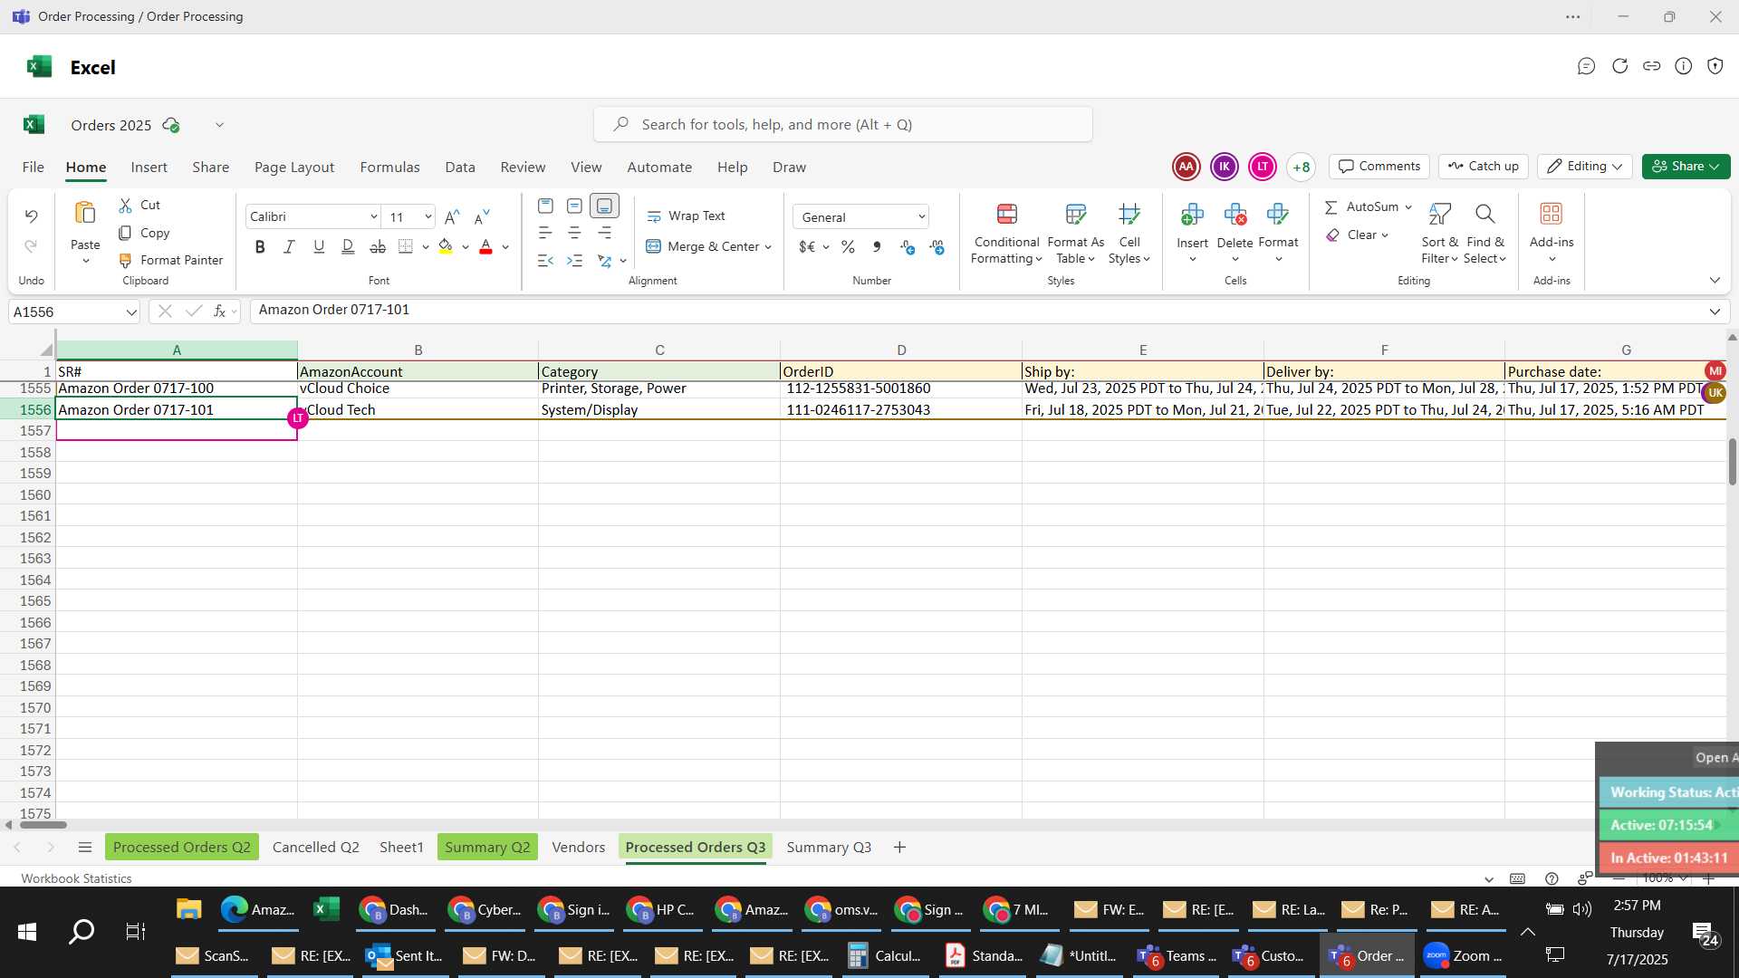Align text to top of cell

click(545, 206)
